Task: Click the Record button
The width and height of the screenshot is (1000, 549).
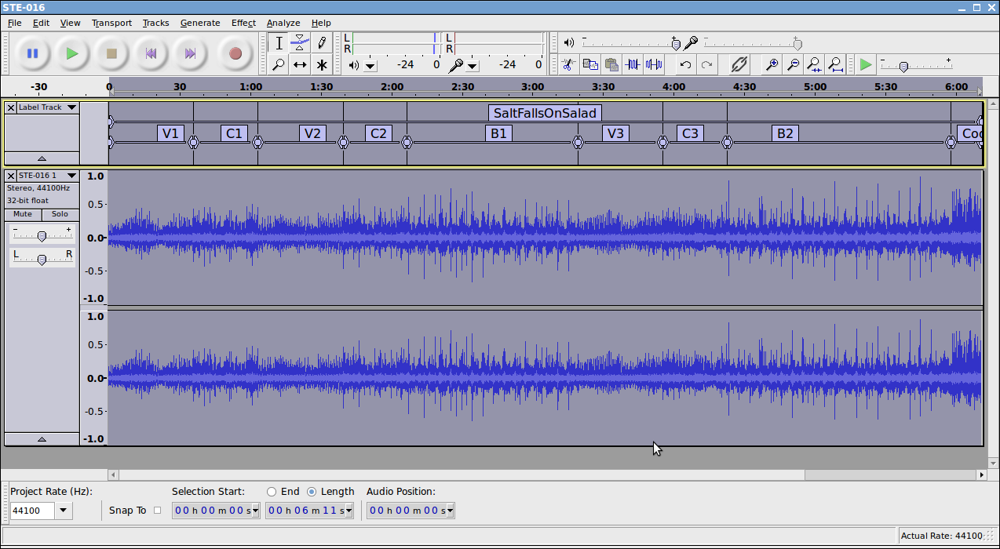Action: click(x=235, y=53)
